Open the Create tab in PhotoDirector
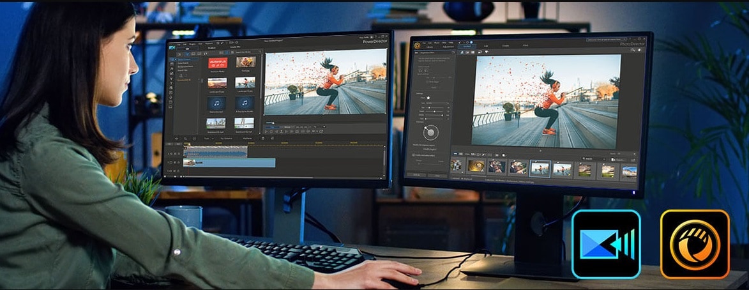Screen dimensions: 749x290 [x=505, y=45]
